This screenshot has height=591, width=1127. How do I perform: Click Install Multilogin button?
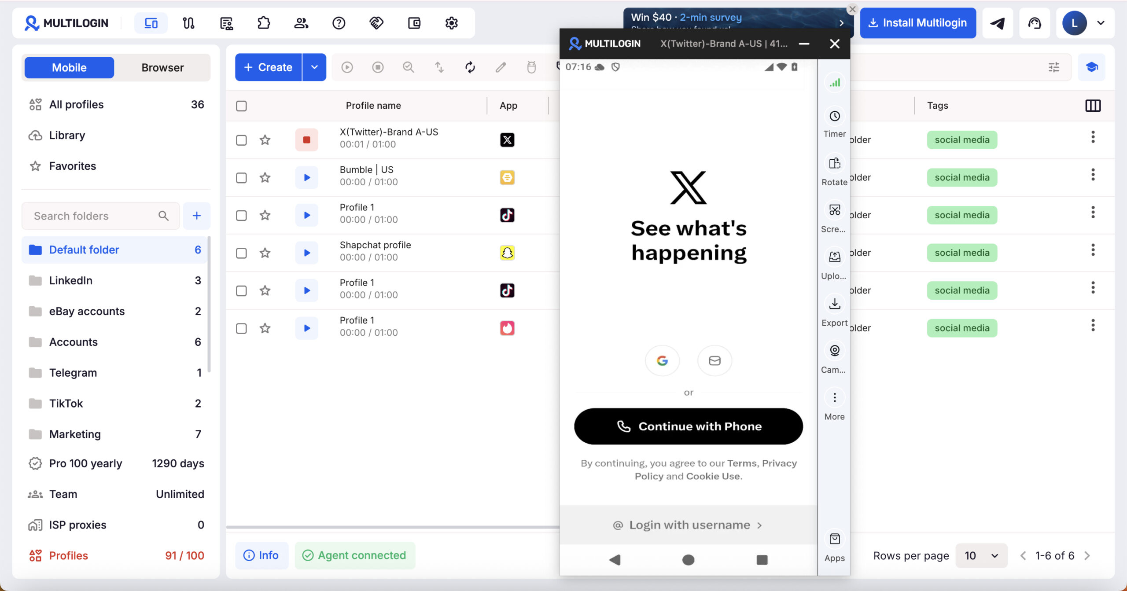(918, 23)
